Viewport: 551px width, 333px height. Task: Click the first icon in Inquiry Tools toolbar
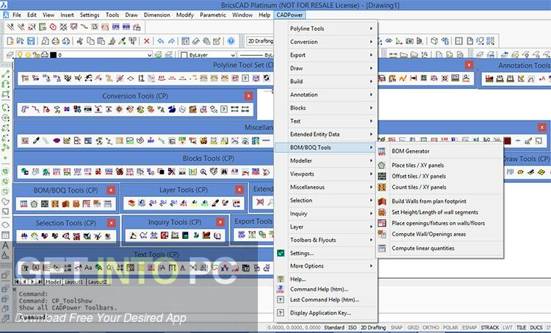pos(133,235)
